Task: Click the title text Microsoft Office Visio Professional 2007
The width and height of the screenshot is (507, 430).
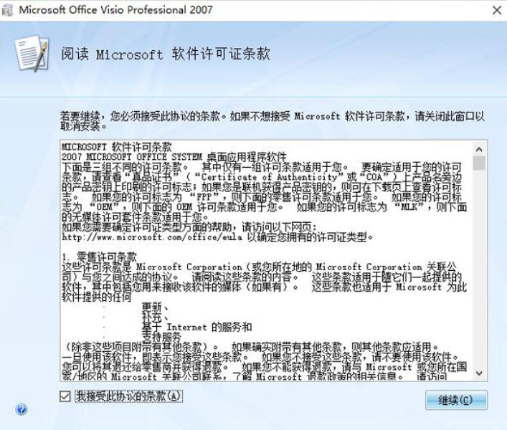Action: [115, 10]
